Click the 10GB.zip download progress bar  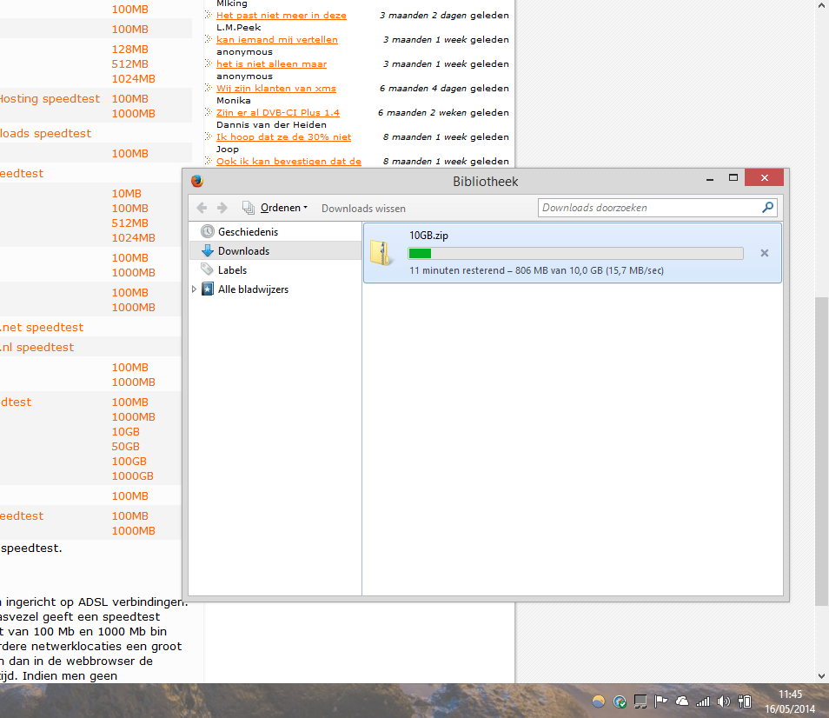coord(575,254)
